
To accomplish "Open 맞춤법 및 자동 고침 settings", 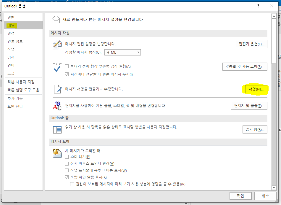I will 245,66.
